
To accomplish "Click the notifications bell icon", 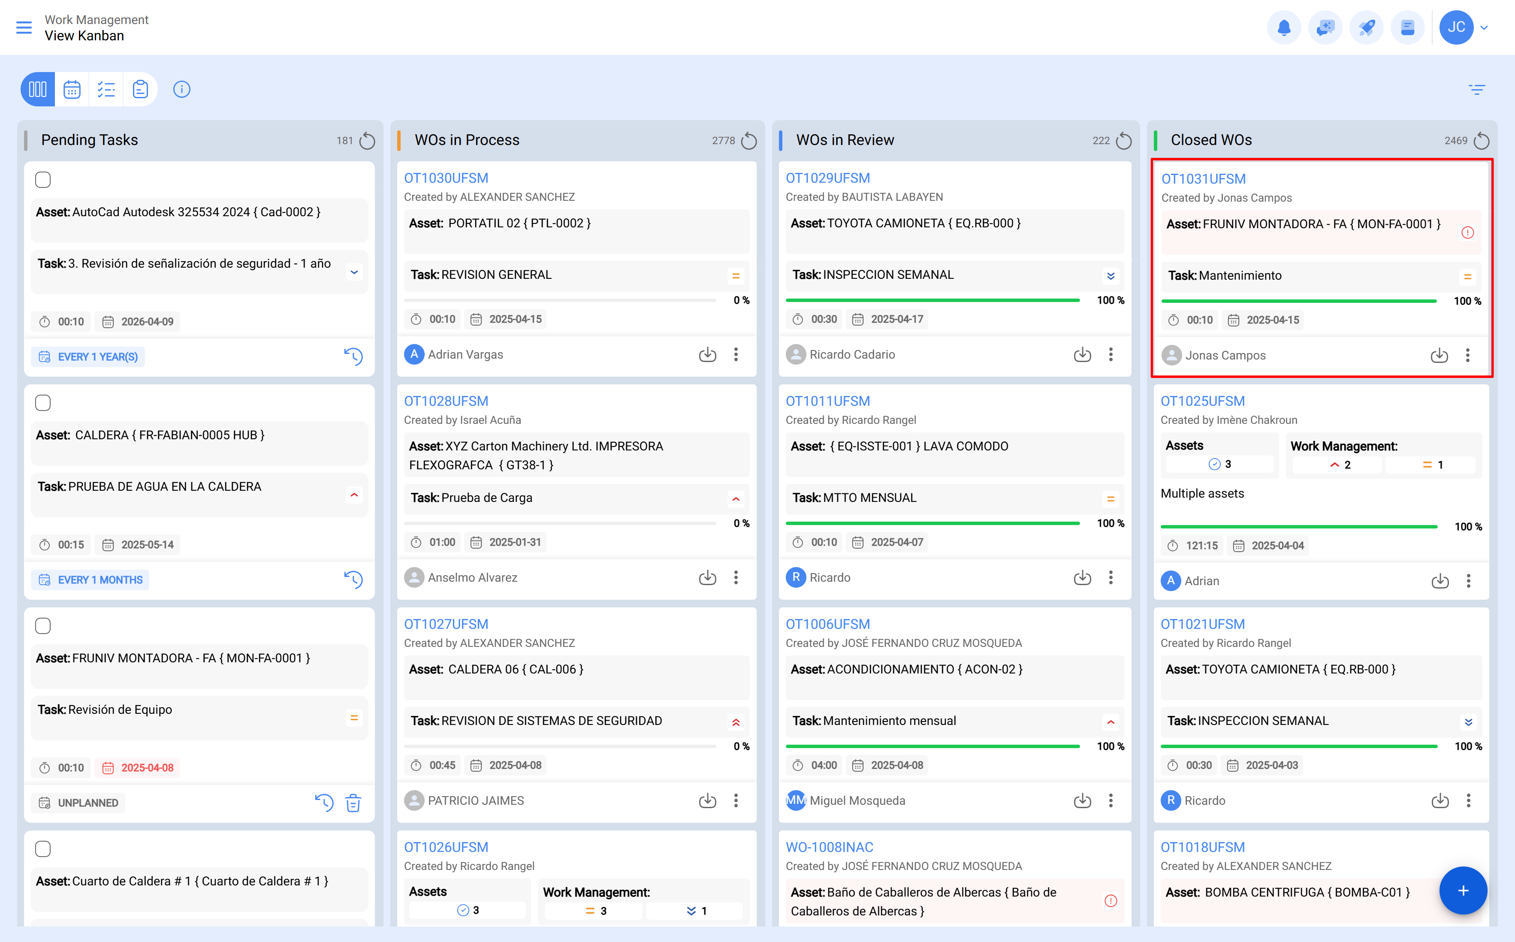I will click(1284, 27).
